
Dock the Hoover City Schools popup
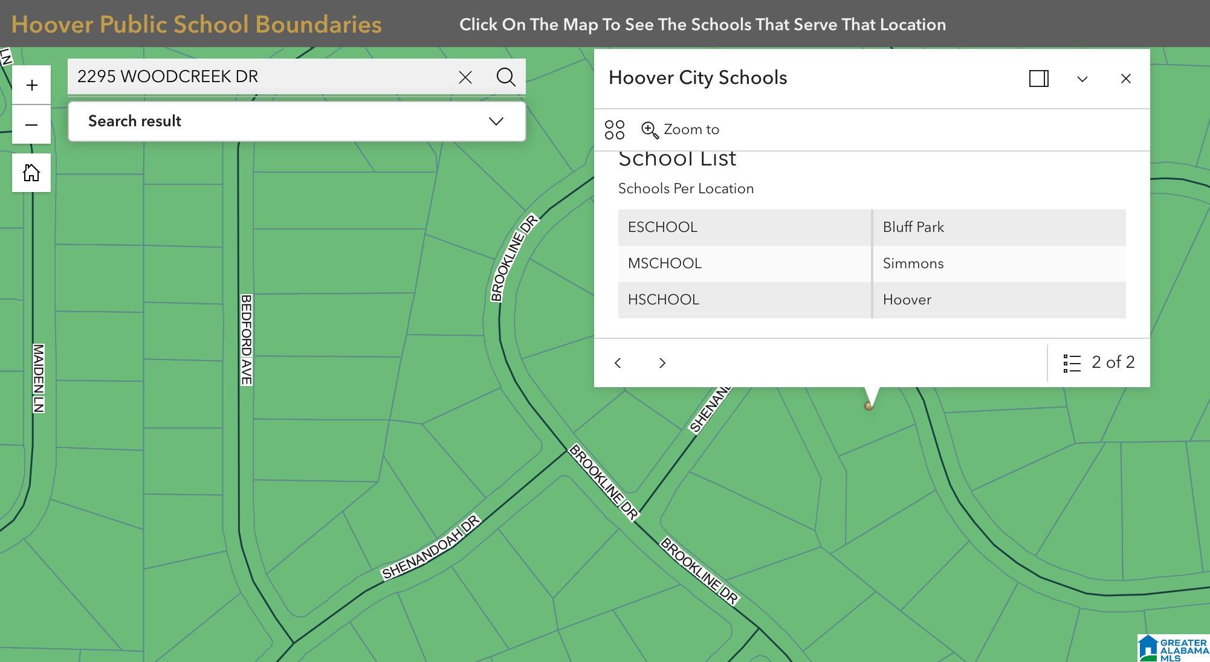click(1038, 79)
